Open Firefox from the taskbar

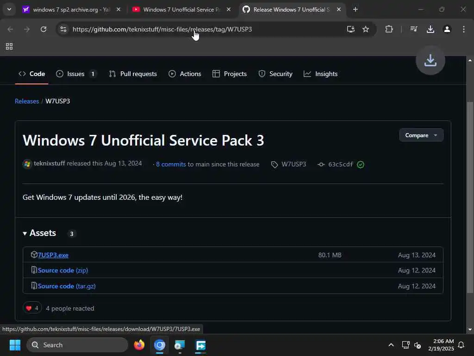click(139, 345)
